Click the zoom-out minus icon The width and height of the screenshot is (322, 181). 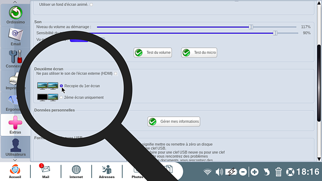(243, 172)
